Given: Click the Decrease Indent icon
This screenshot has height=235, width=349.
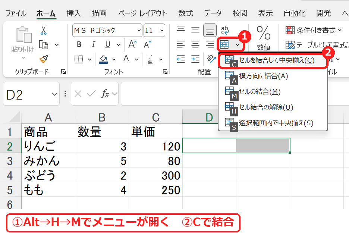Looking at the screenshot, I should point(181,59).
